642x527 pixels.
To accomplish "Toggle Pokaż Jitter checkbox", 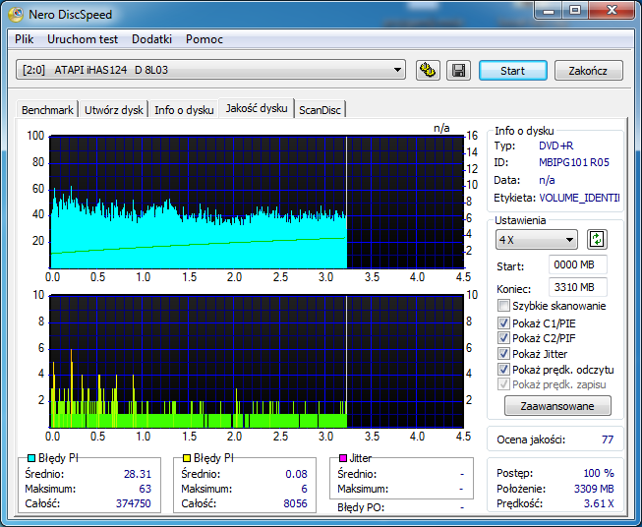I will (503, 353).
